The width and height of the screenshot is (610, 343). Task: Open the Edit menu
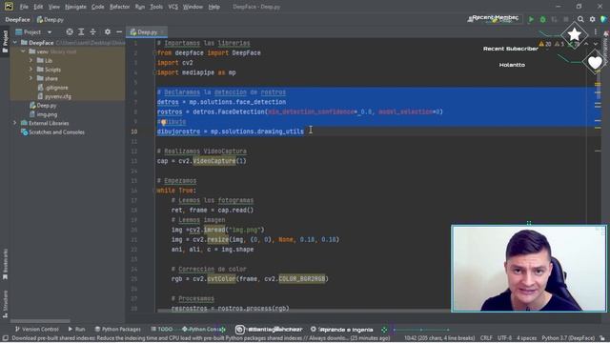(38, 7)
